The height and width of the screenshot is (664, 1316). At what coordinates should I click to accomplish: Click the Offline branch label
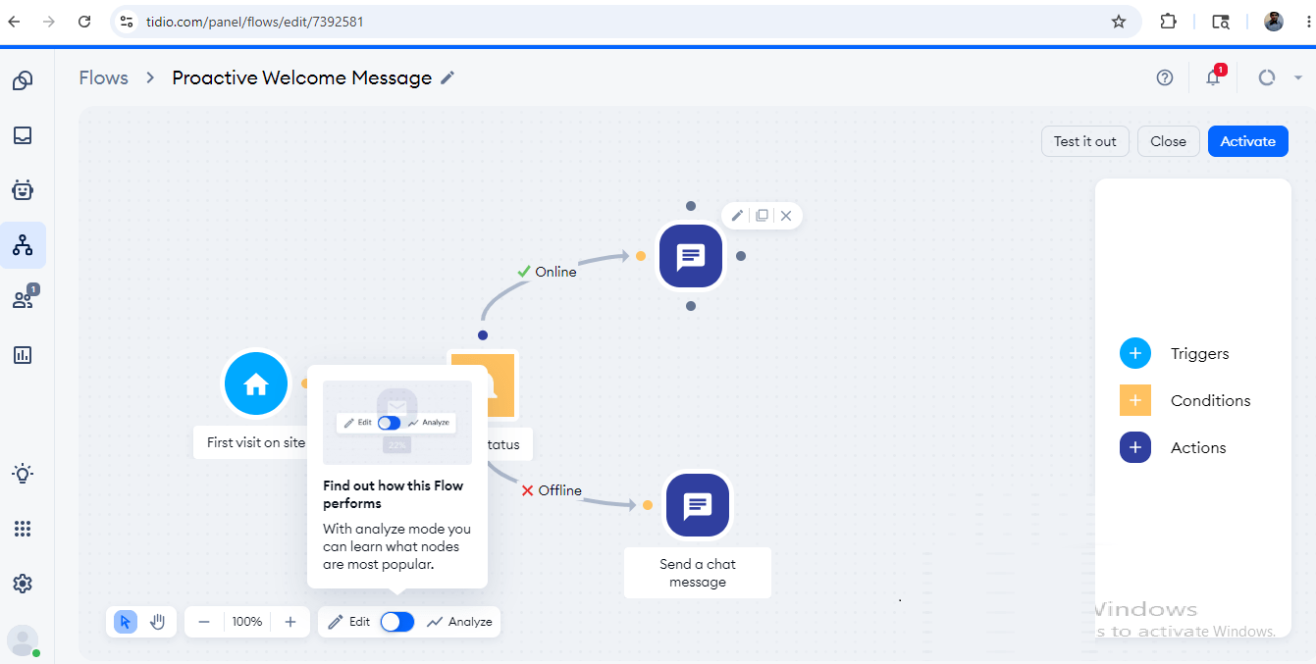pos(560,490)
